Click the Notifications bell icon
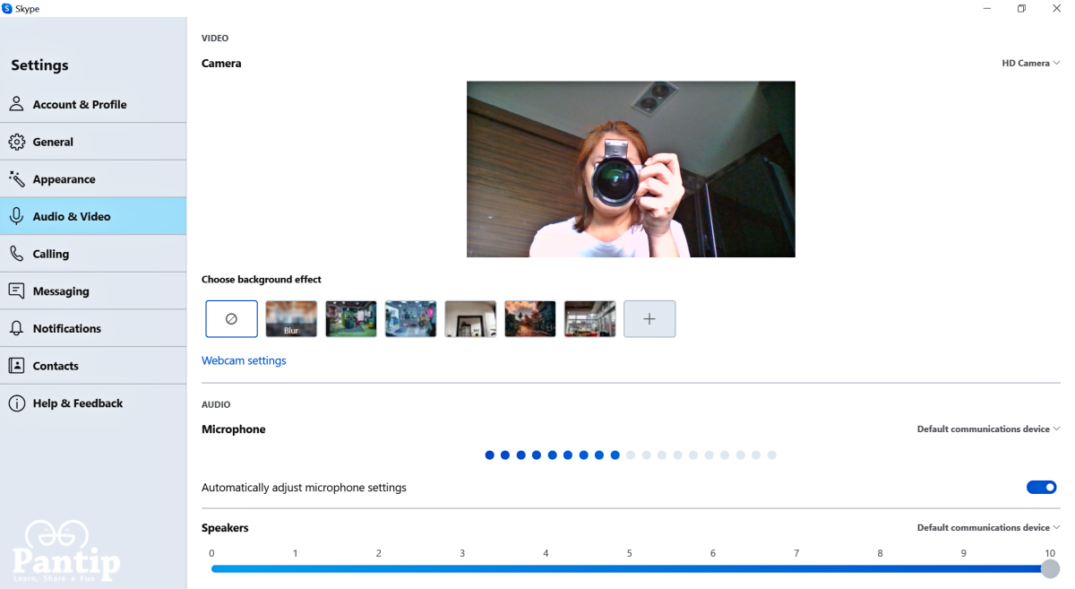The width and height of the screenshot is (1075, 589). [x=16, y=328]
